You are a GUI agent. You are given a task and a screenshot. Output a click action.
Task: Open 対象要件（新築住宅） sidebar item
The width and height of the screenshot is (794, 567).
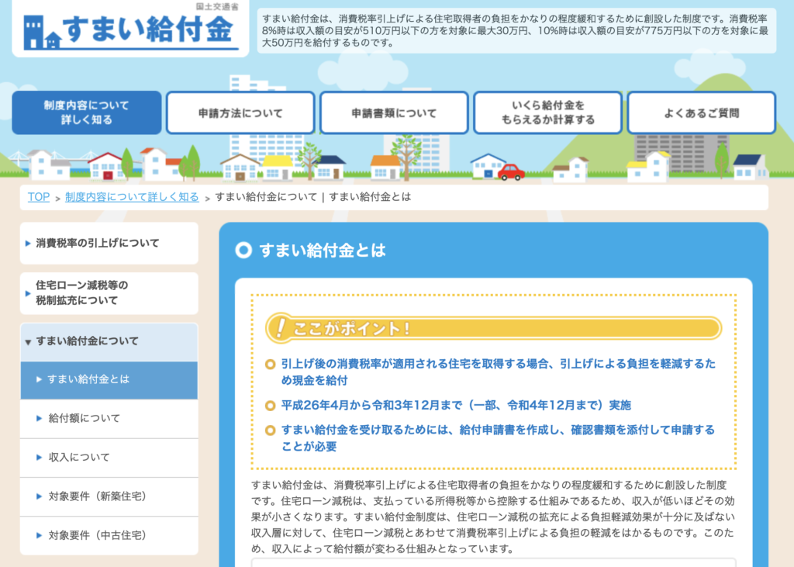tap(109, 496)
